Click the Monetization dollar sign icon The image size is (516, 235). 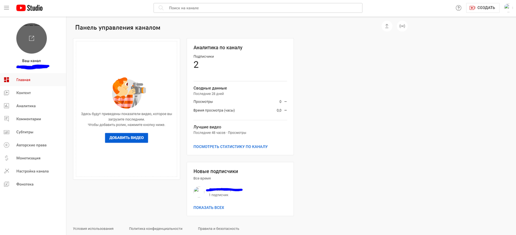pos(6,158)
